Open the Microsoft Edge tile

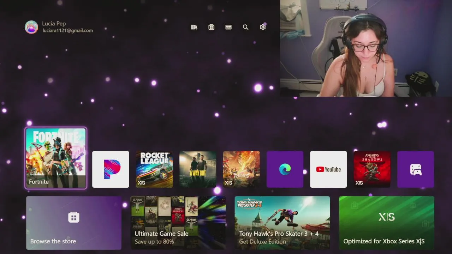pos(285,169)
